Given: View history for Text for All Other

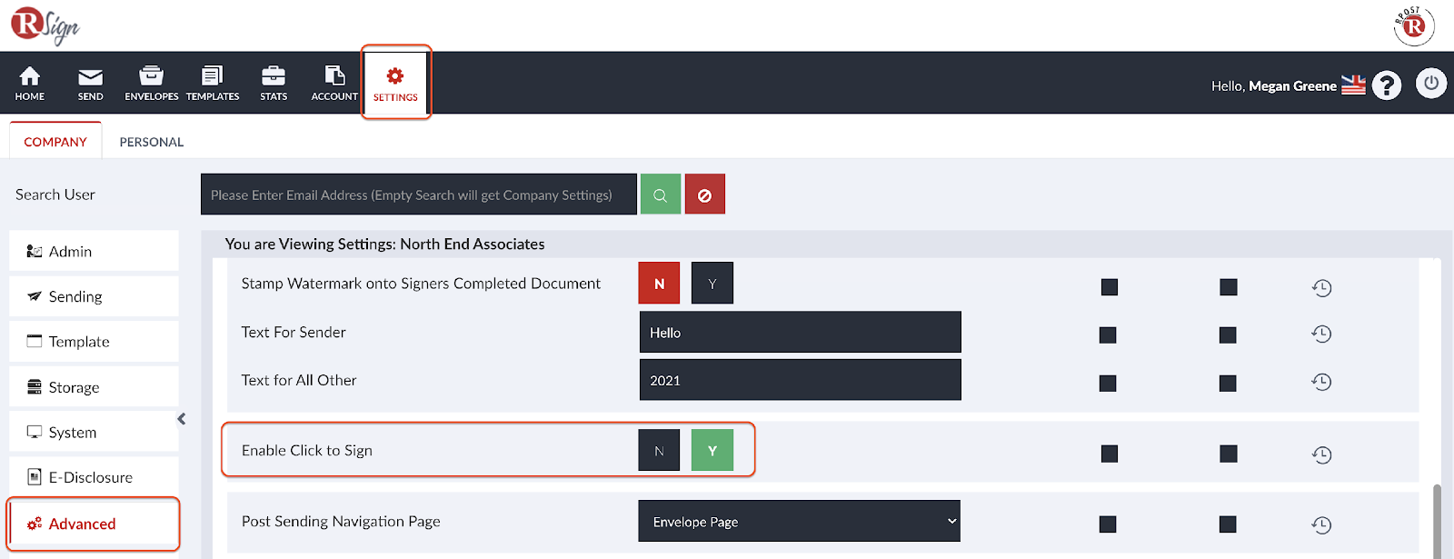Looking at the screenshot, I should tap(1321, 382).
